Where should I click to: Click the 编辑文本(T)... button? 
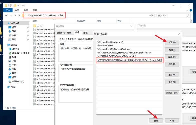tap(172, 93)
